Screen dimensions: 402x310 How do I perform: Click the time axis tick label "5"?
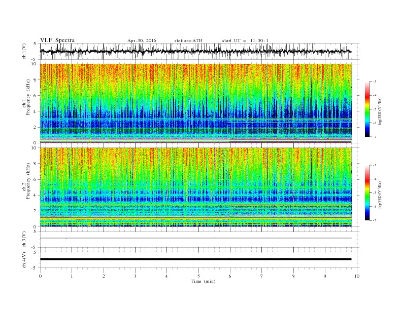point(198,276)
